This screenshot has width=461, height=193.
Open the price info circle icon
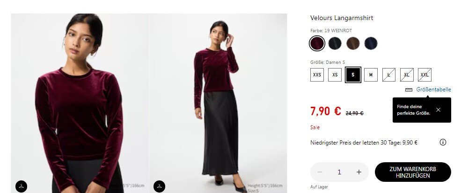(x=443, y=142)
